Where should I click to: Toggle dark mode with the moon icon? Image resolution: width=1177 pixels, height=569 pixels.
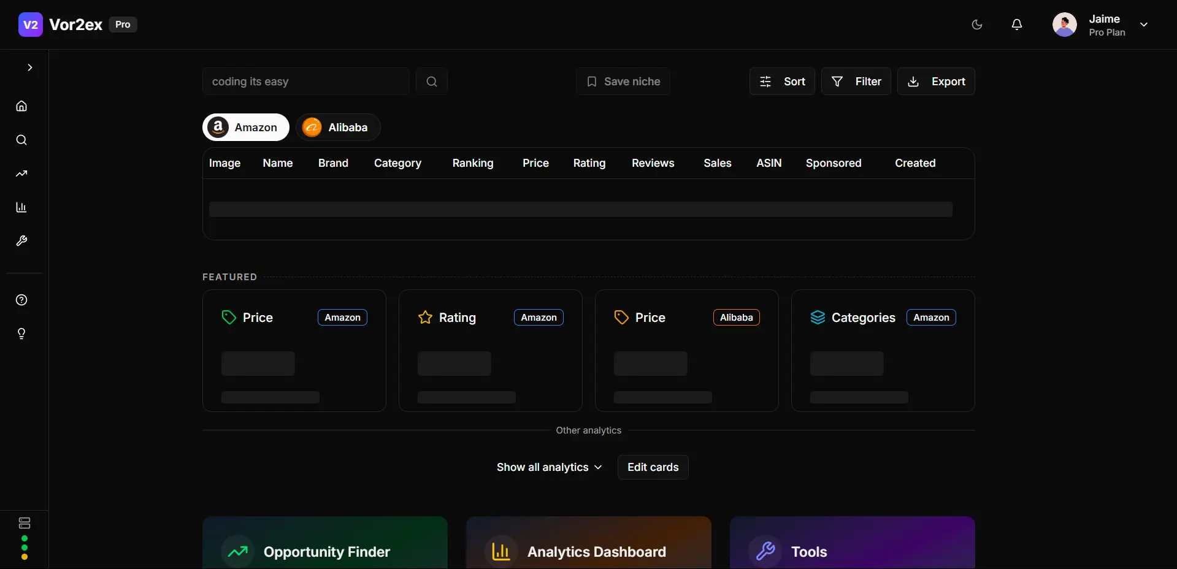point(977,25)
